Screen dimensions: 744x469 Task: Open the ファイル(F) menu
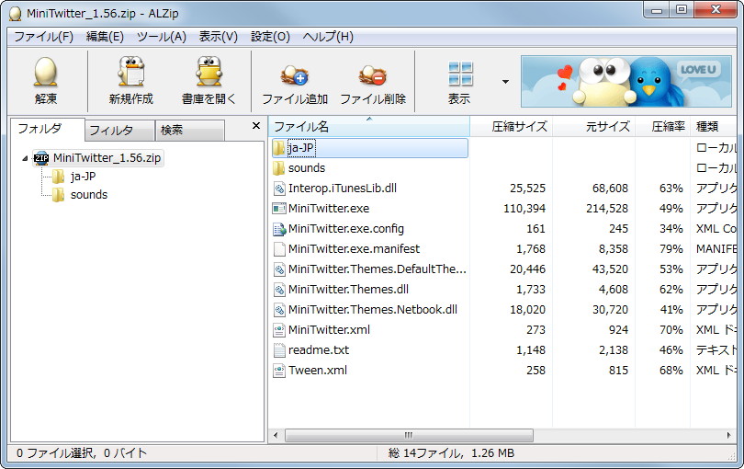pos(44,37)
